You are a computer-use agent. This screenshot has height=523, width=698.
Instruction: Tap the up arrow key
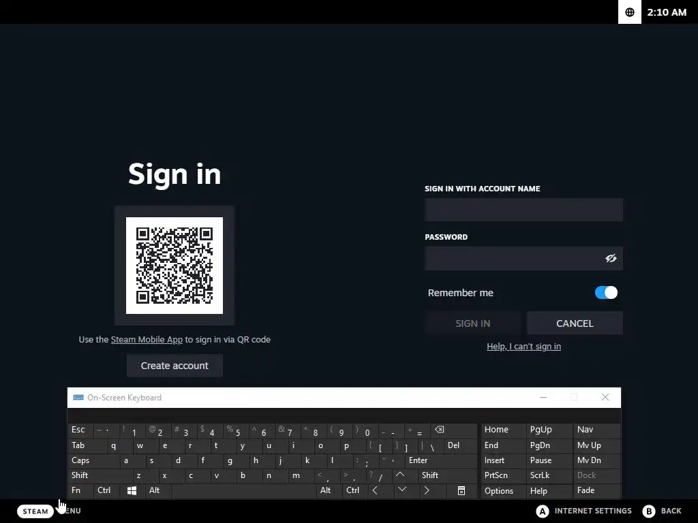pos(400,475)
